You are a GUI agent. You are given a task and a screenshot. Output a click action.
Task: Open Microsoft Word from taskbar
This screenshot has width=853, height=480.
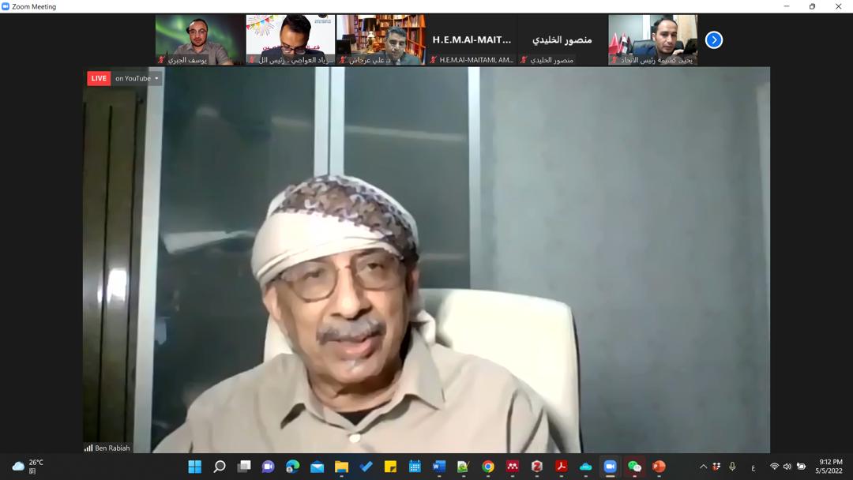[x=439, y=467]
